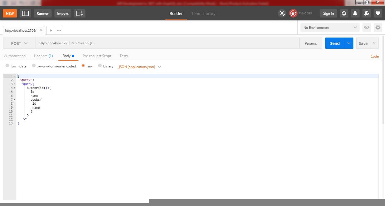Screen dimensions: 385x206
Task: Click the Code link
Action: point(374,56)
